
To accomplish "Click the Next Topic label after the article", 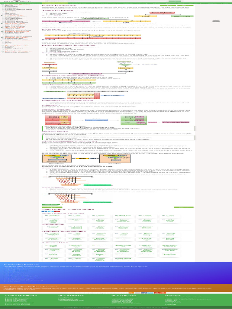I will tap(51, 205).
